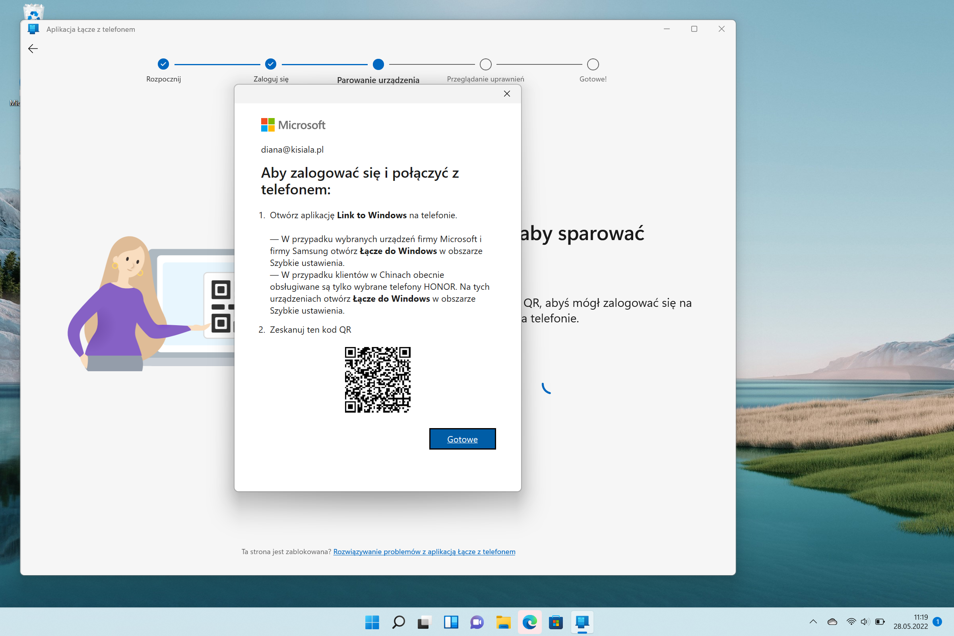Click the QR code image
Screen dimensions: 954x636
377,380
